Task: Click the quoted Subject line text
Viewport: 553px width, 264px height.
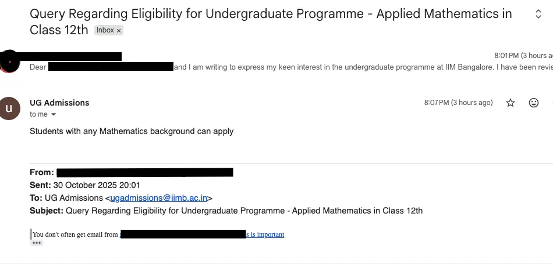Action: pos(226,211)
